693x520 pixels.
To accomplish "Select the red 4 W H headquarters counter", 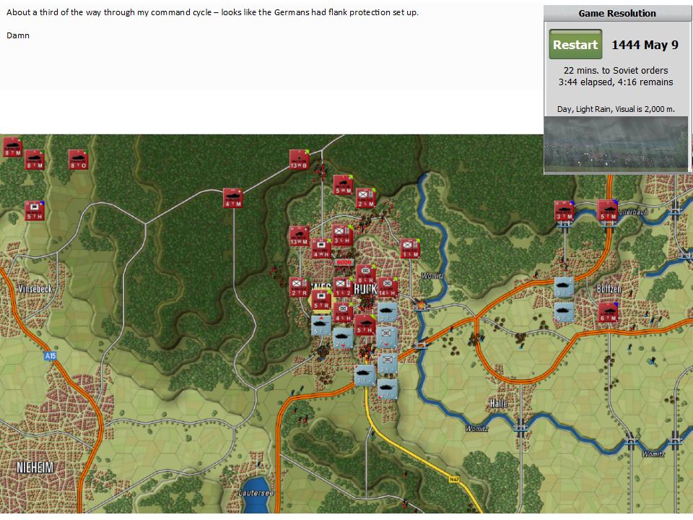I will pyautogui.click(x=321, y=248).
